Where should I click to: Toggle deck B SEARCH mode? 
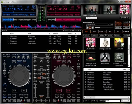click(x=59, y=62)
